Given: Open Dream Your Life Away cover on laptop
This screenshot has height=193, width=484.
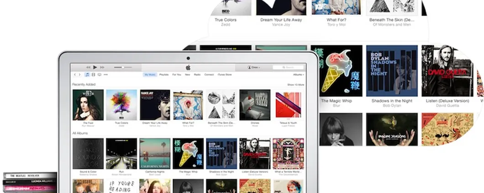Looking at the screenshot, I should 155,105.
